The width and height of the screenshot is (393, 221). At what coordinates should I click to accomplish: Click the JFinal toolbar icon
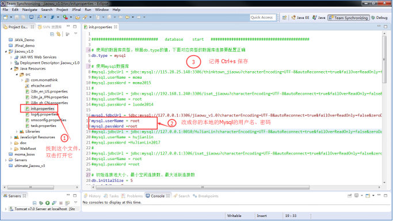pos(52,17)
